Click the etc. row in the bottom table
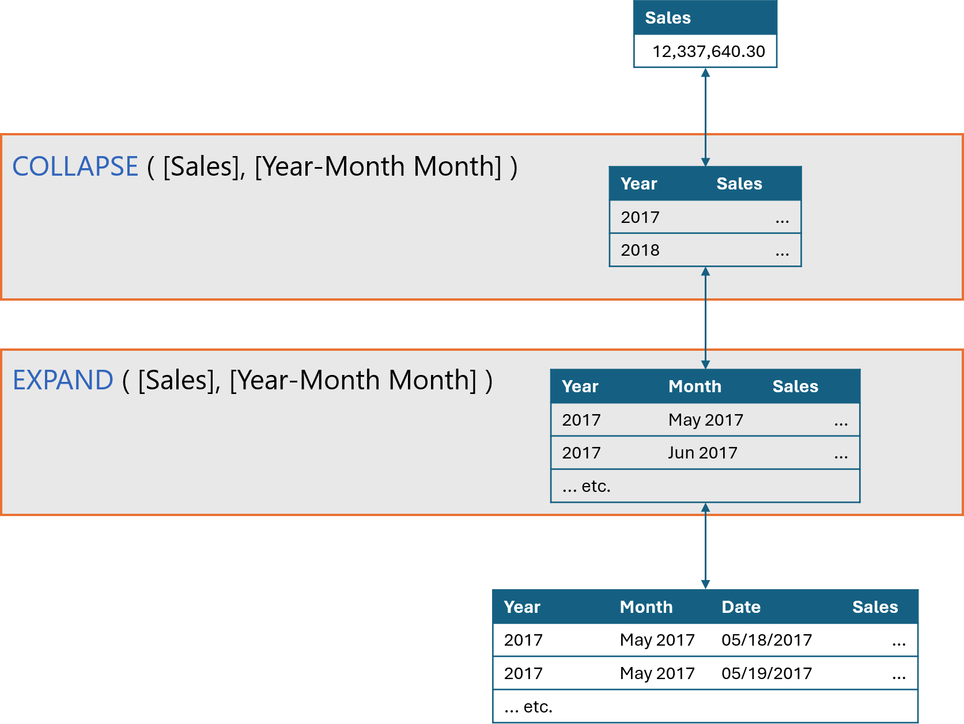 tap(705, 706)
